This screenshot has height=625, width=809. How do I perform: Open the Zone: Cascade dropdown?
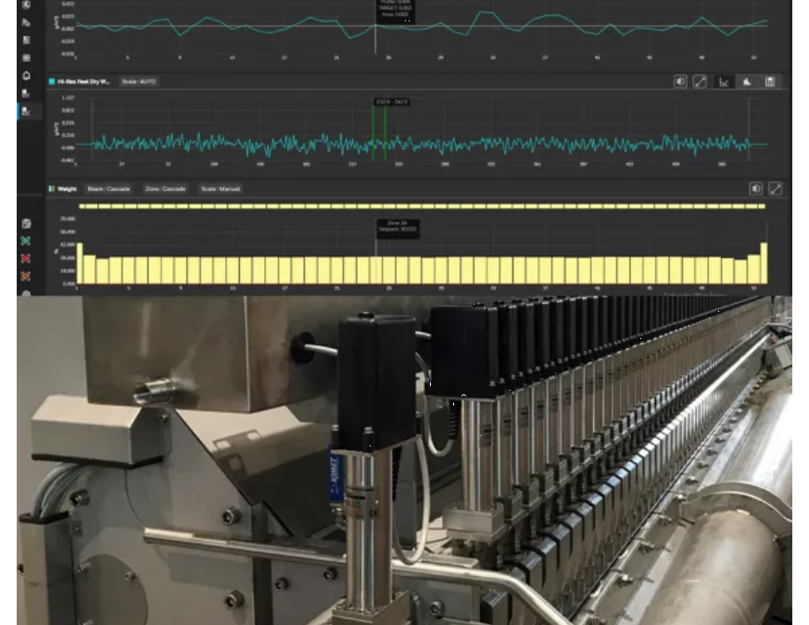click(x=166, y=189)
